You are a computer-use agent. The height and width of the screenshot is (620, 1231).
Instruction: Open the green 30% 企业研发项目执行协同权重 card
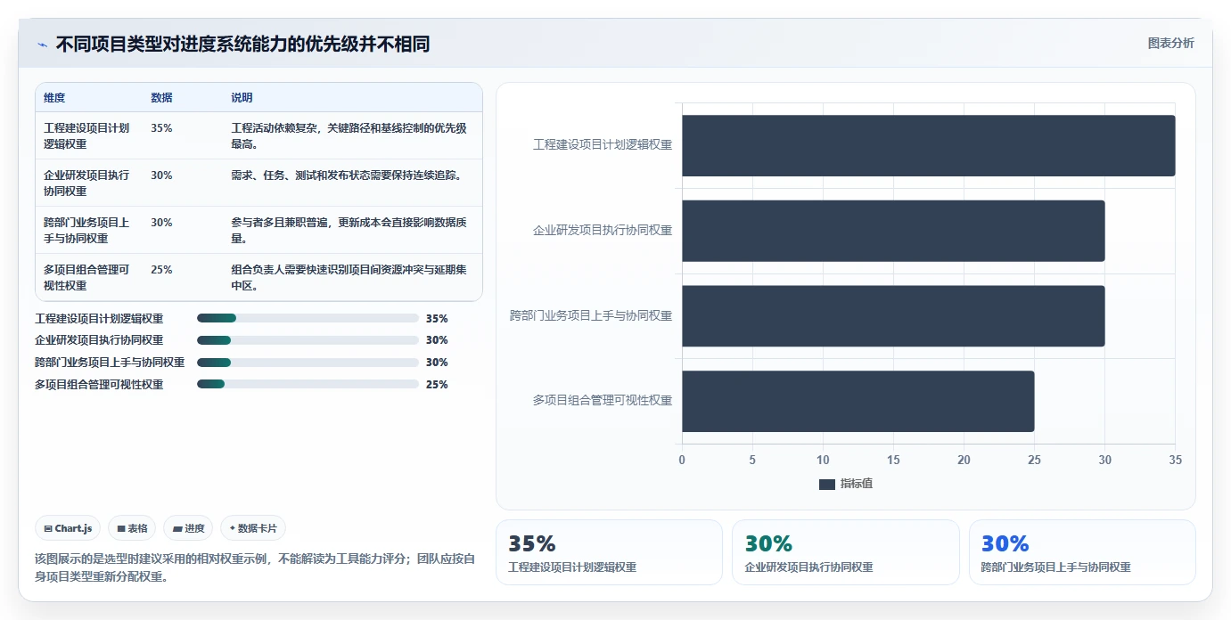tap(846, 552)
